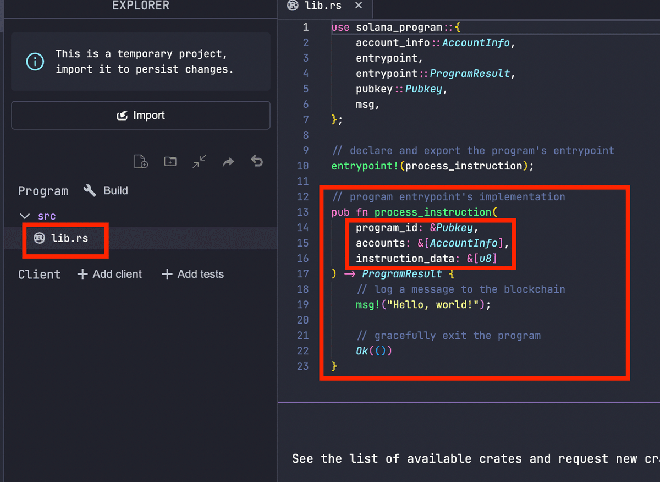The image size is (660, 482).
Task: Click the new file icon in explorer
Action: tap(141, 162)
